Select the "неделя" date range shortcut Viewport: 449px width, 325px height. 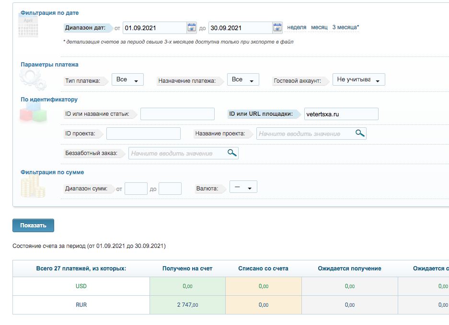(x=297, y=27)
